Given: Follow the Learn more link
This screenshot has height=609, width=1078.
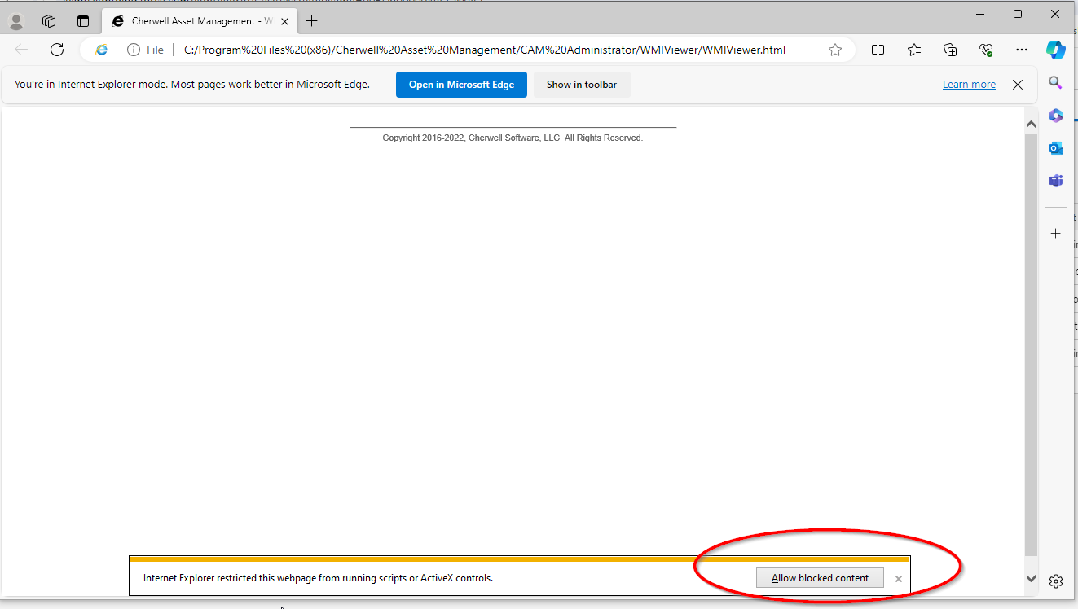Looking at the screenshot, I should pyautogui.click(x=969, y=85).
